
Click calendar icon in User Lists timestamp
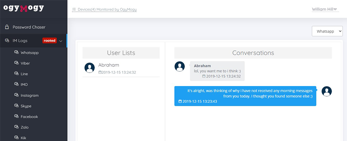click(100, 72)
